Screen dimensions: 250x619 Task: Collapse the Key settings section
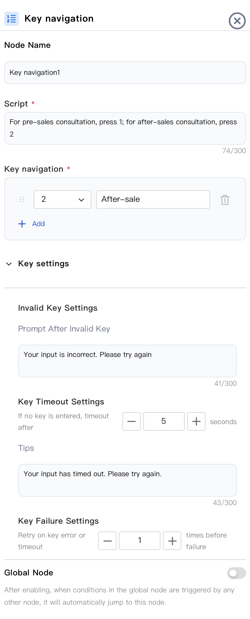click(9, 264)
